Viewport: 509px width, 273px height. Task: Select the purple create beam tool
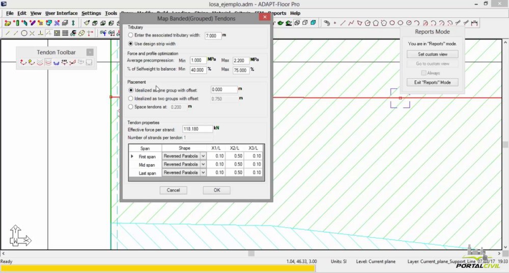click(x=32, y=23)
